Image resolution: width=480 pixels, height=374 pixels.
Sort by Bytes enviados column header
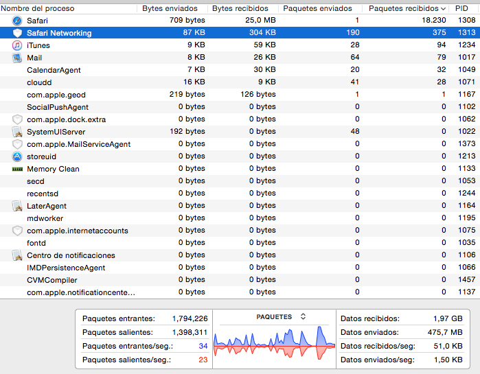(172, 8)
